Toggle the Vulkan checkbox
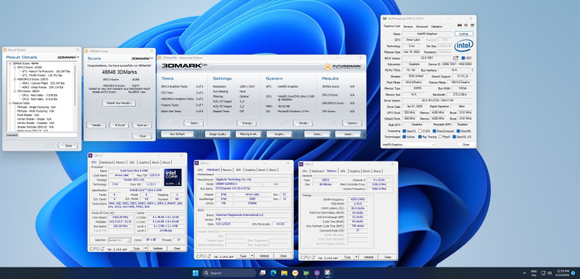The width and height of the screenshot is (580, 279). (404, 137)
